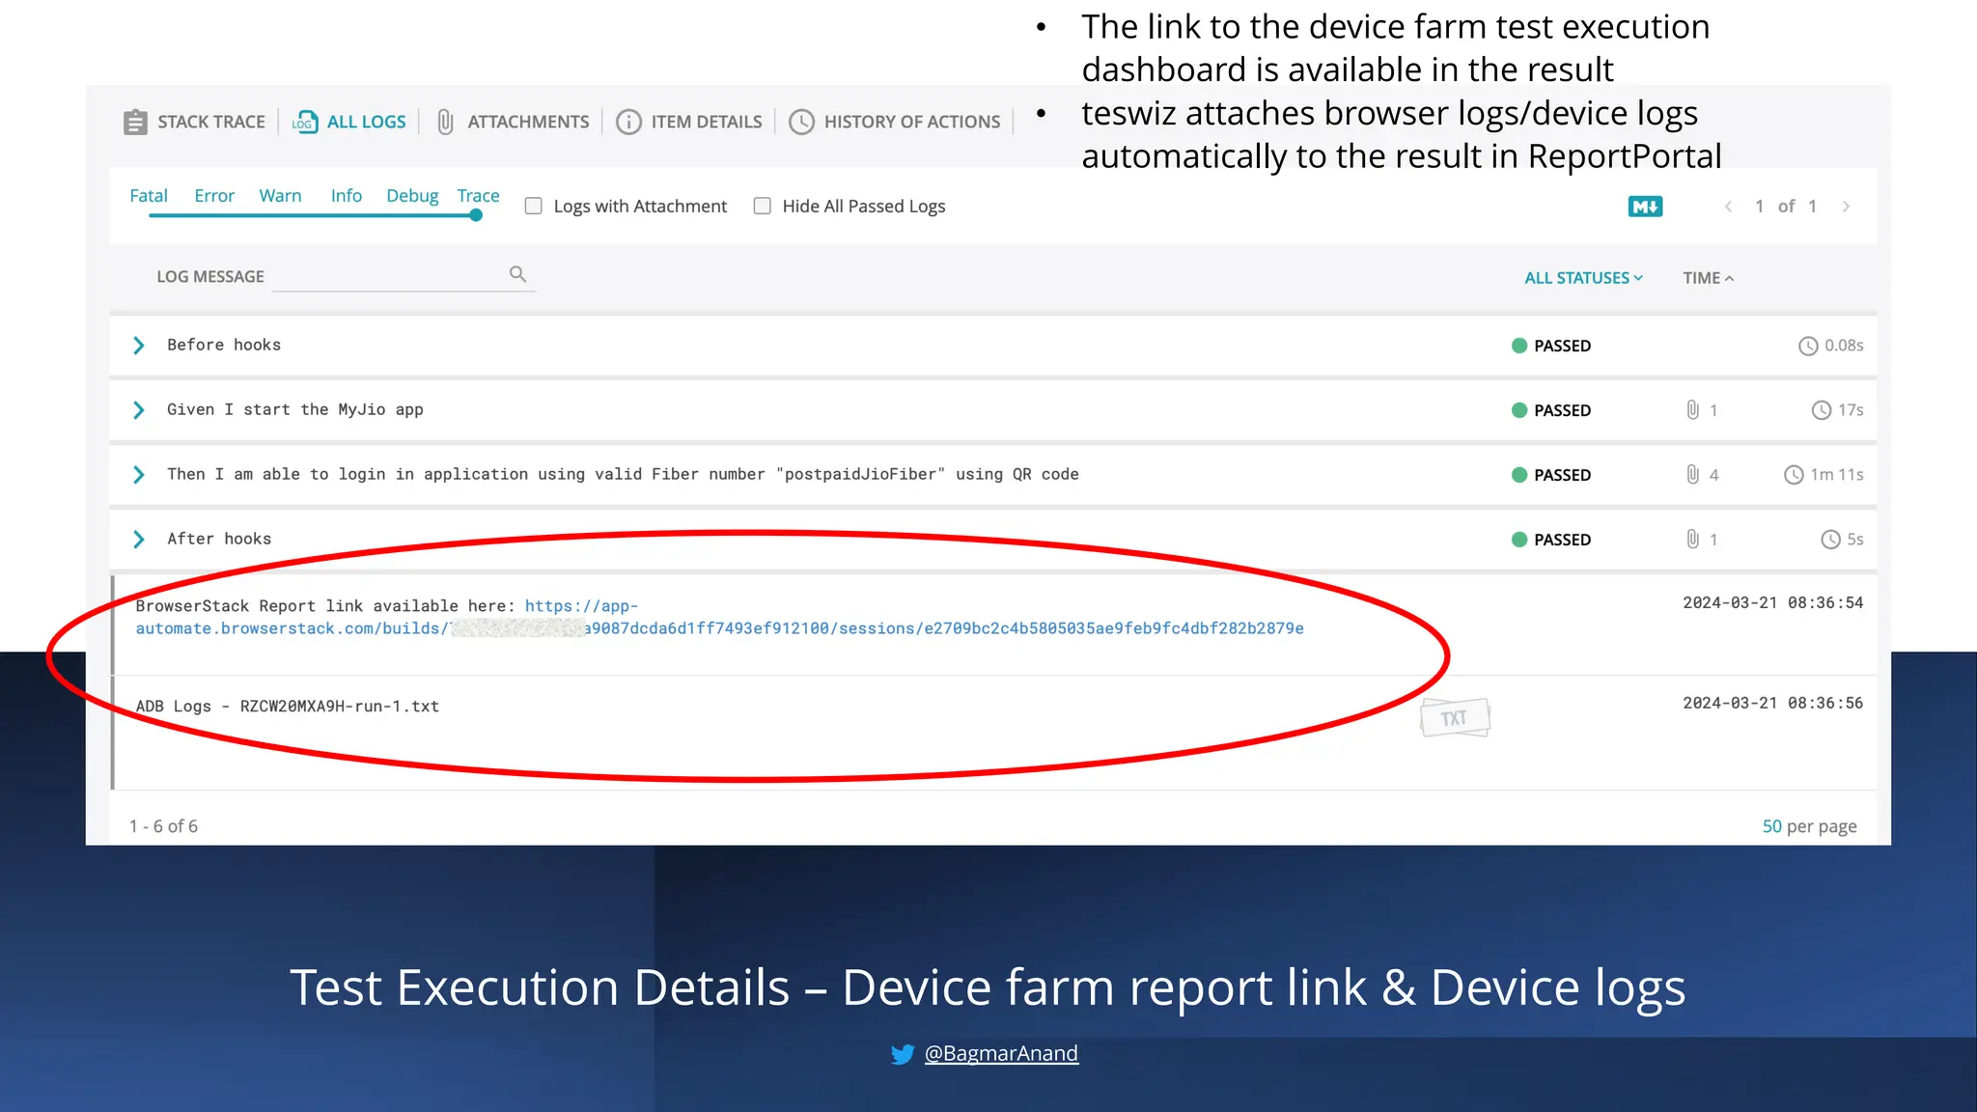
Task: Enable Logs with Attachment checkbox
Action: coord(533,207)
